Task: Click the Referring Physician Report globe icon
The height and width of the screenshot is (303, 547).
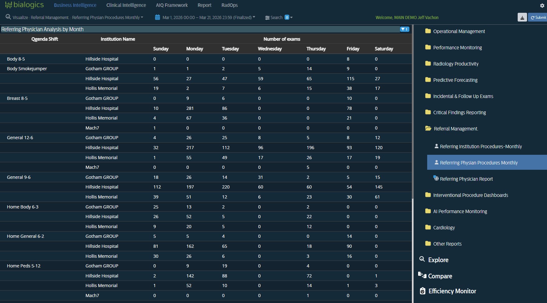Action: tap(436, 178)
